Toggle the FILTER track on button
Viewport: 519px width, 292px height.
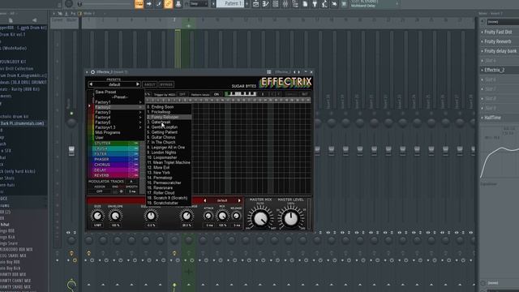(x=135, y=154)
